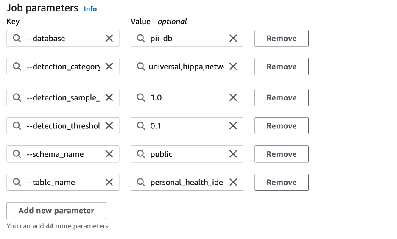Clear the 0.1 value field

point(233,126)
